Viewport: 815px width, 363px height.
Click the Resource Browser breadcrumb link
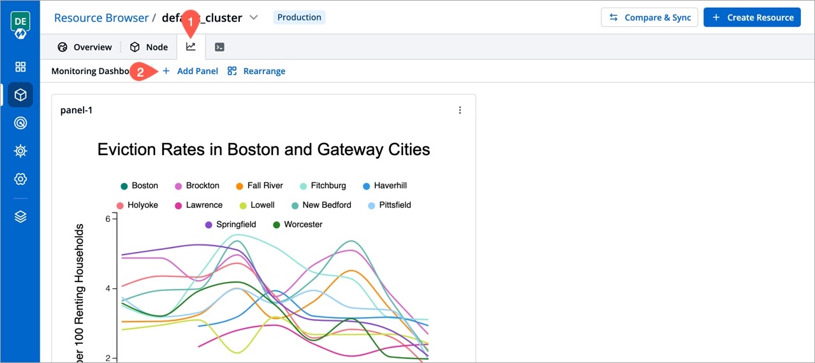tap(101, 18)
